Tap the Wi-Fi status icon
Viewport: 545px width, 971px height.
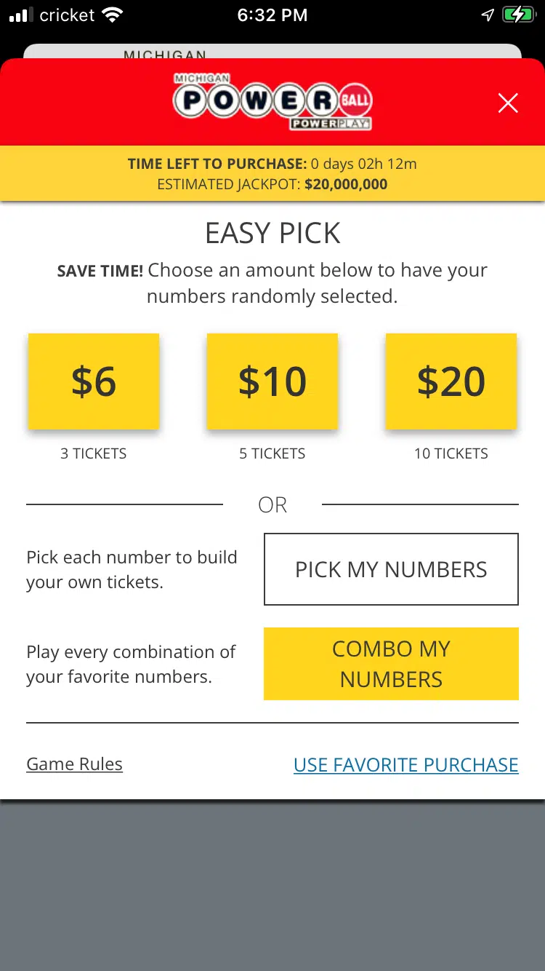click(x=113, y=15)
